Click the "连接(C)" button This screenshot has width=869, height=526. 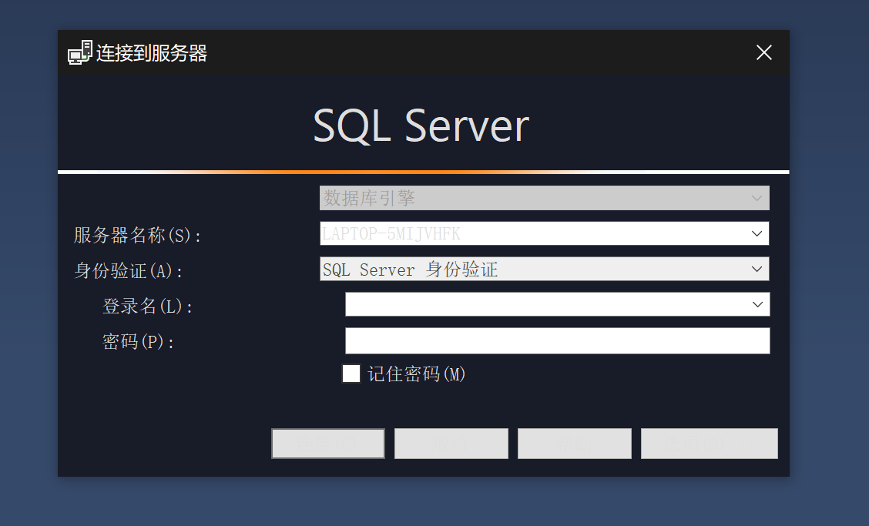(x=327, y=443)
